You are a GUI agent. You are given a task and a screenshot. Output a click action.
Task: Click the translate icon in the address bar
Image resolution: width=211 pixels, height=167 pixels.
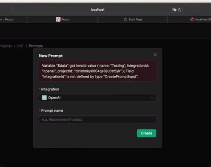[x=174, y=10]
